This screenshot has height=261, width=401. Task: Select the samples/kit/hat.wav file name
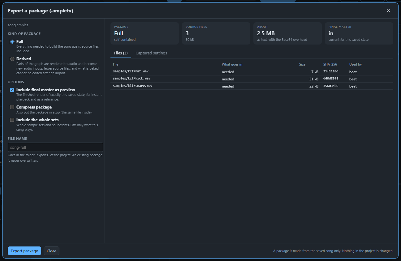click(x=131, y=71)
